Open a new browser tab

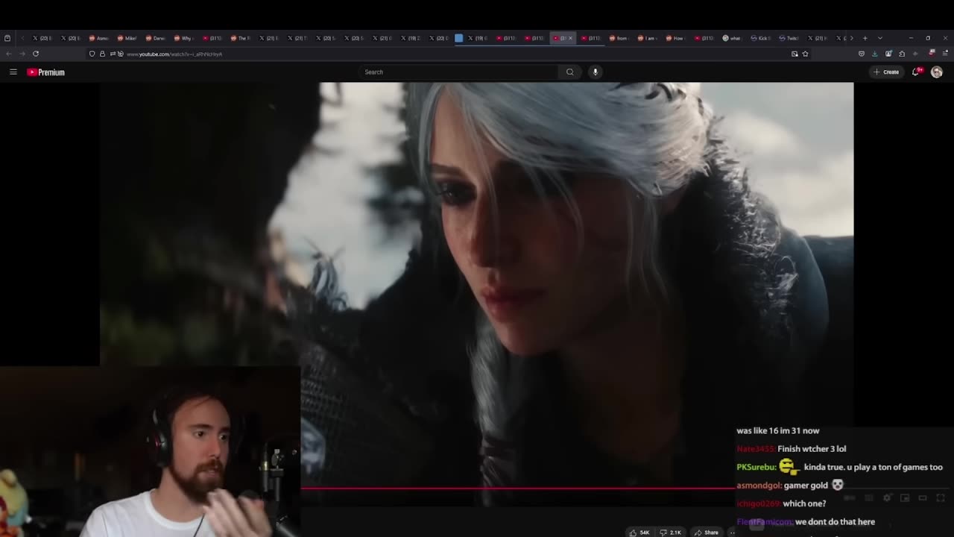865,38
